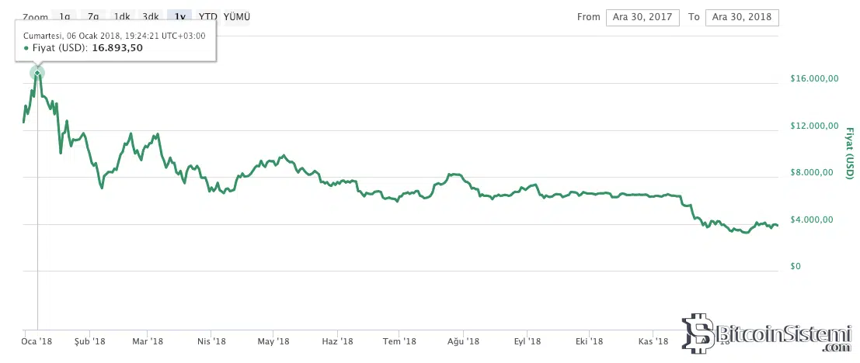Show all data with YÜMÜ button
This screenshot has width=860, height=363.
tap(237, 16)
